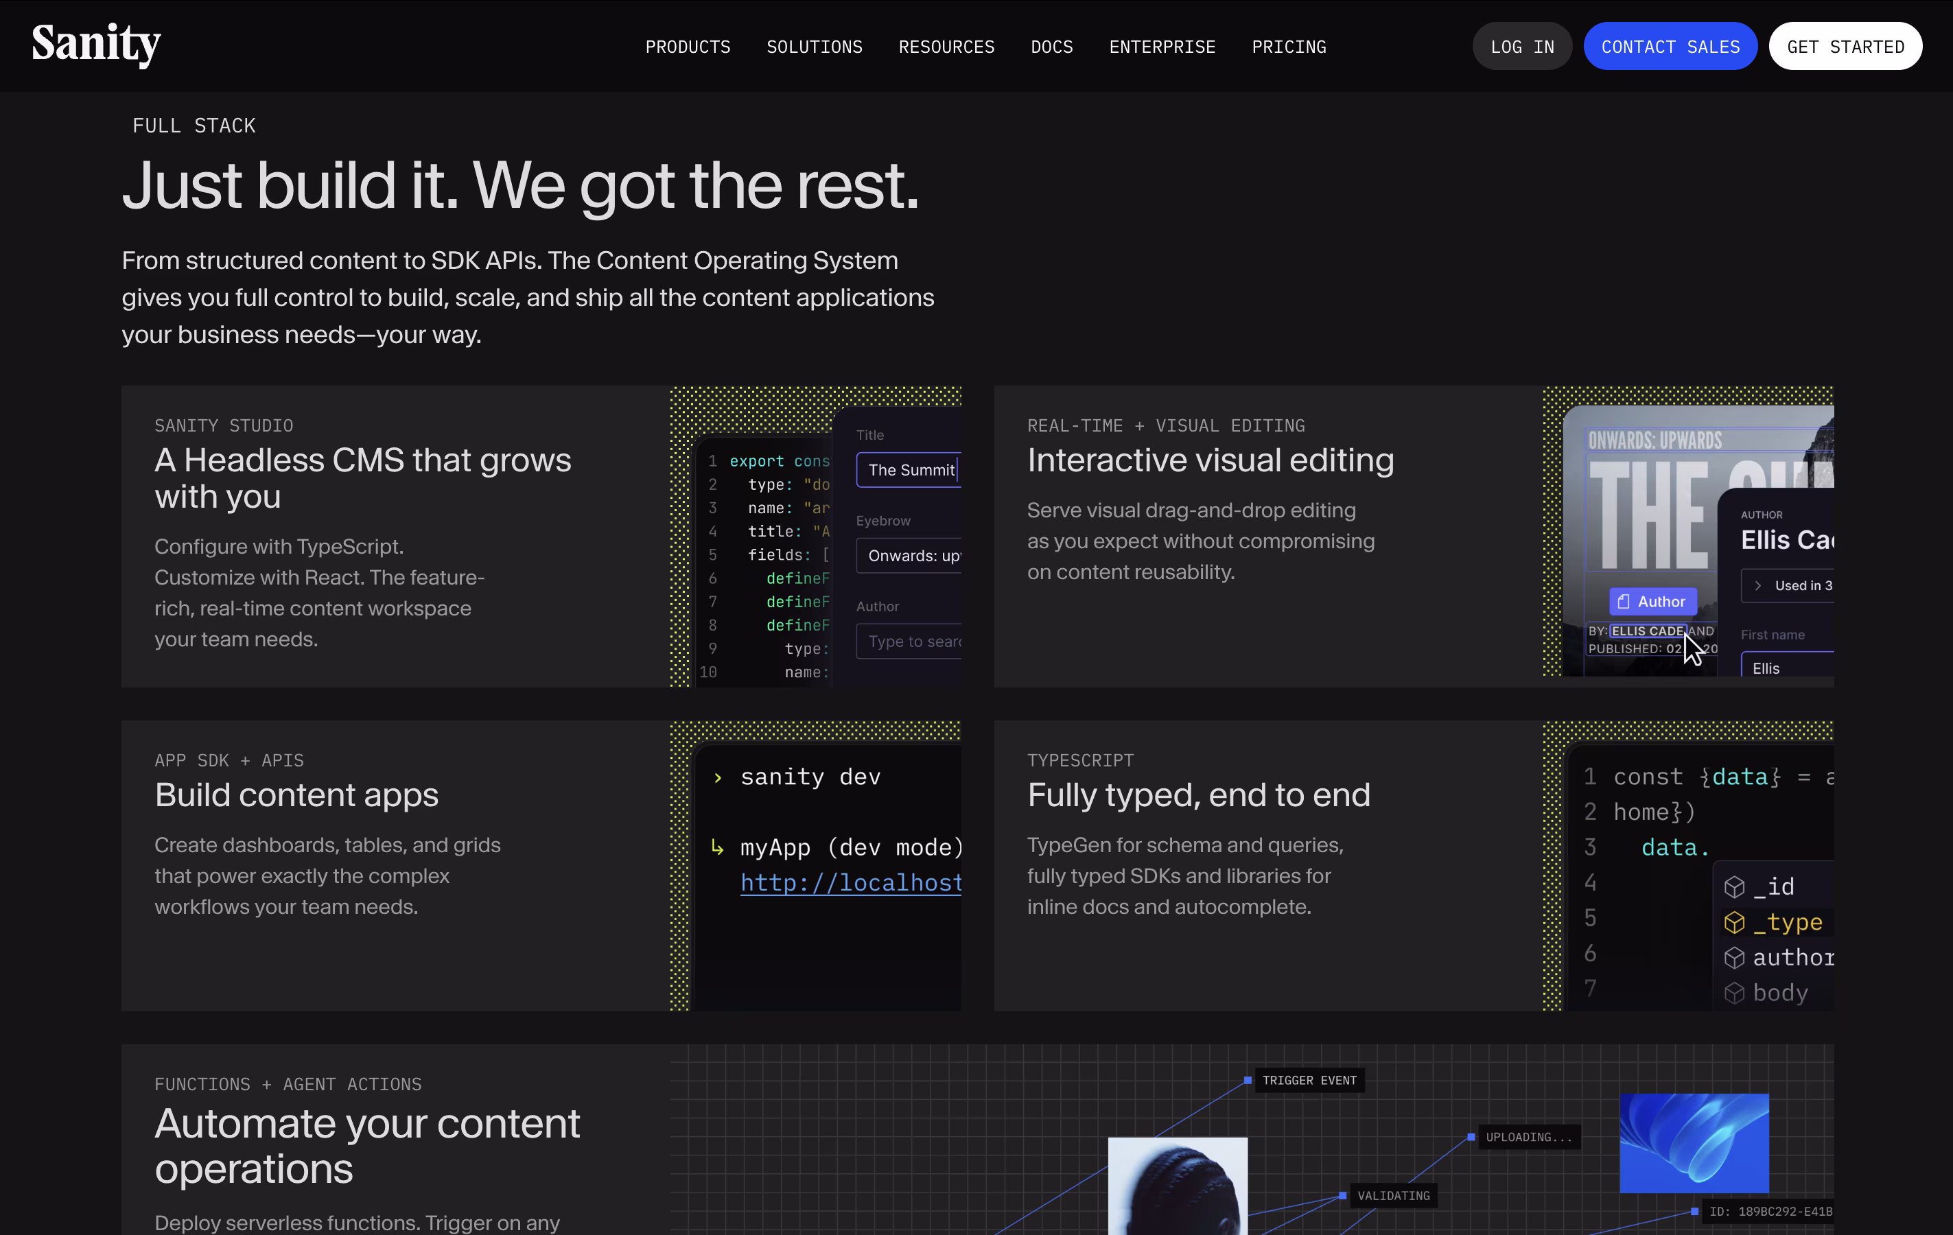Open the Products menu

(687, 47)
